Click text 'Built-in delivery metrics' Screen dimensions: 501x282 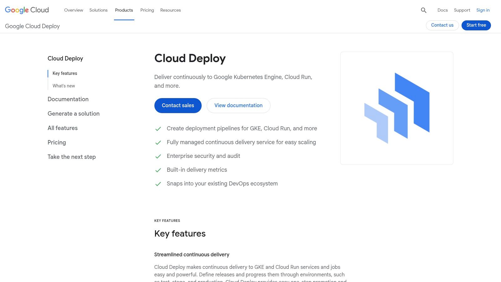tap(197, 170)
